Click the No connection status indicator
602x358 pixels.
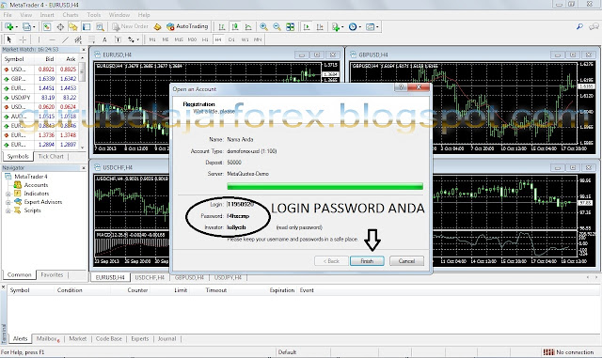568,351
